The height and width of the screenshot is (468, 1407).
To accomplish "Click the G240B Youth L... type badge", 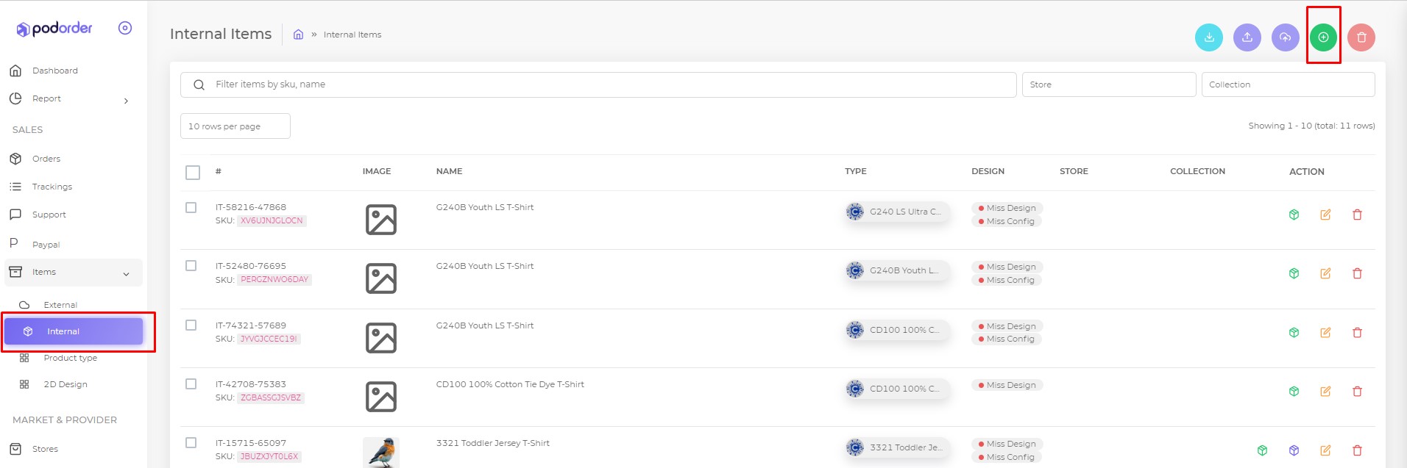I will [897, 270].
